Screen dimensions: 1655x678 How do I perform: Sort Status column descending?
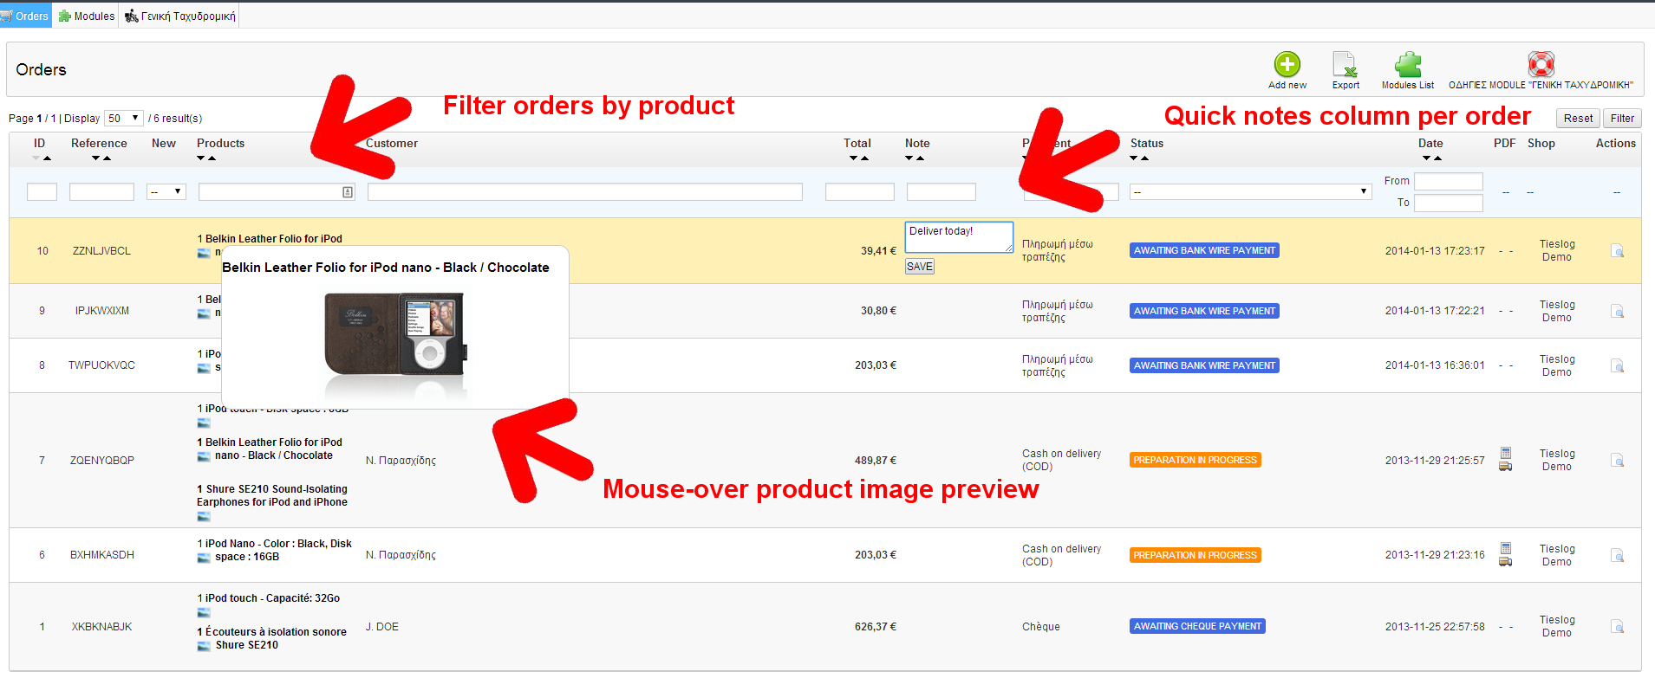[1133, 158]
